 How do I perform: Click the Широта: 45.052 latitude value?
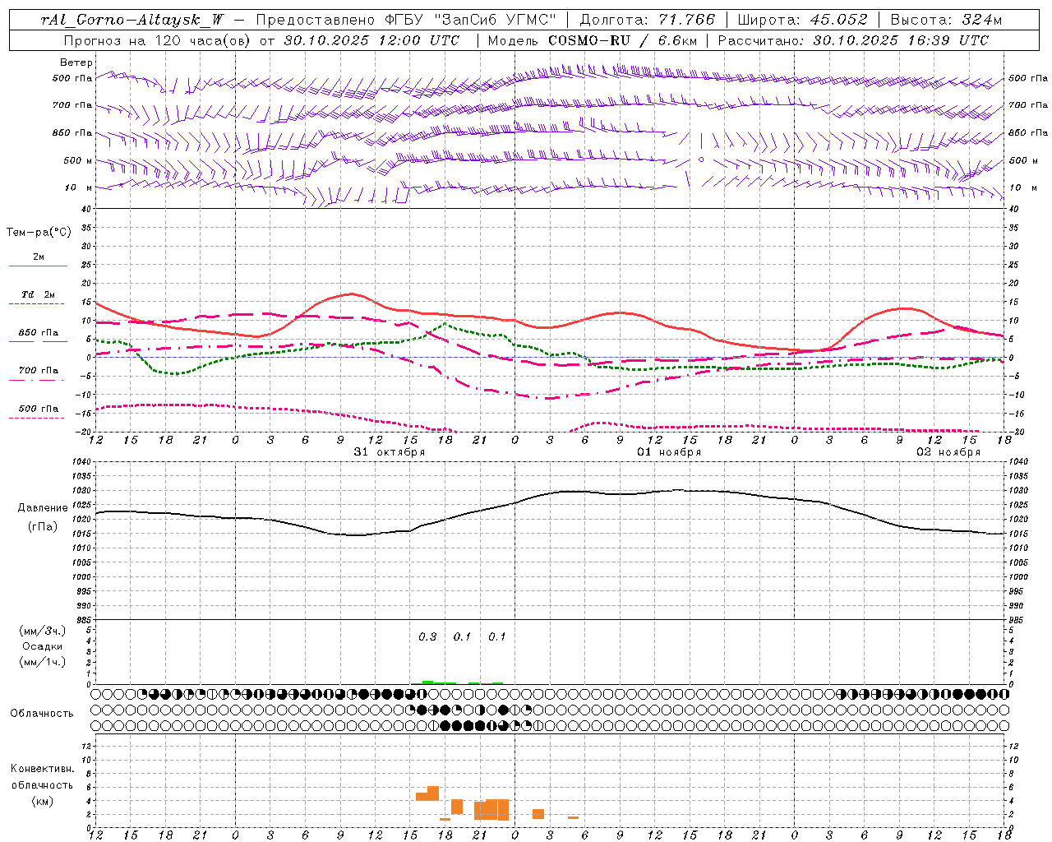click(803, 20)
